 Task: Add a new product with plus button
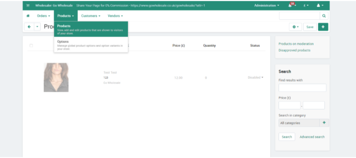(x=323, y=27)
